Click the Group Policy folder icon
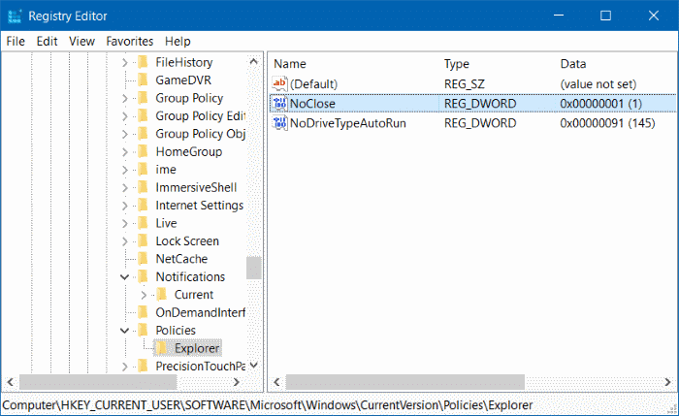Viewport: 679px width, 416px height. point(143,98)
